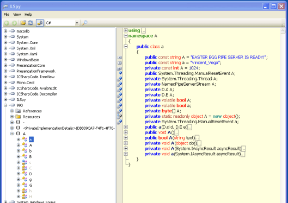Viewport: 288px width, 203px height.
Task: Click the 990 assembly icon
Action: pos(12,105)
